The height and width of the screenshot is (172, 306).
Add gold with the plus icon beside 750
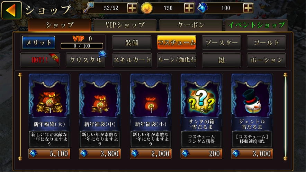[x=189, y=8]
